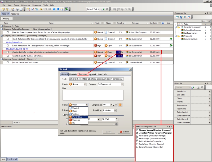This screenshot has height=162, width=212.
Task: Click the Print icon in main toolbar
Action: pos(17,9)
